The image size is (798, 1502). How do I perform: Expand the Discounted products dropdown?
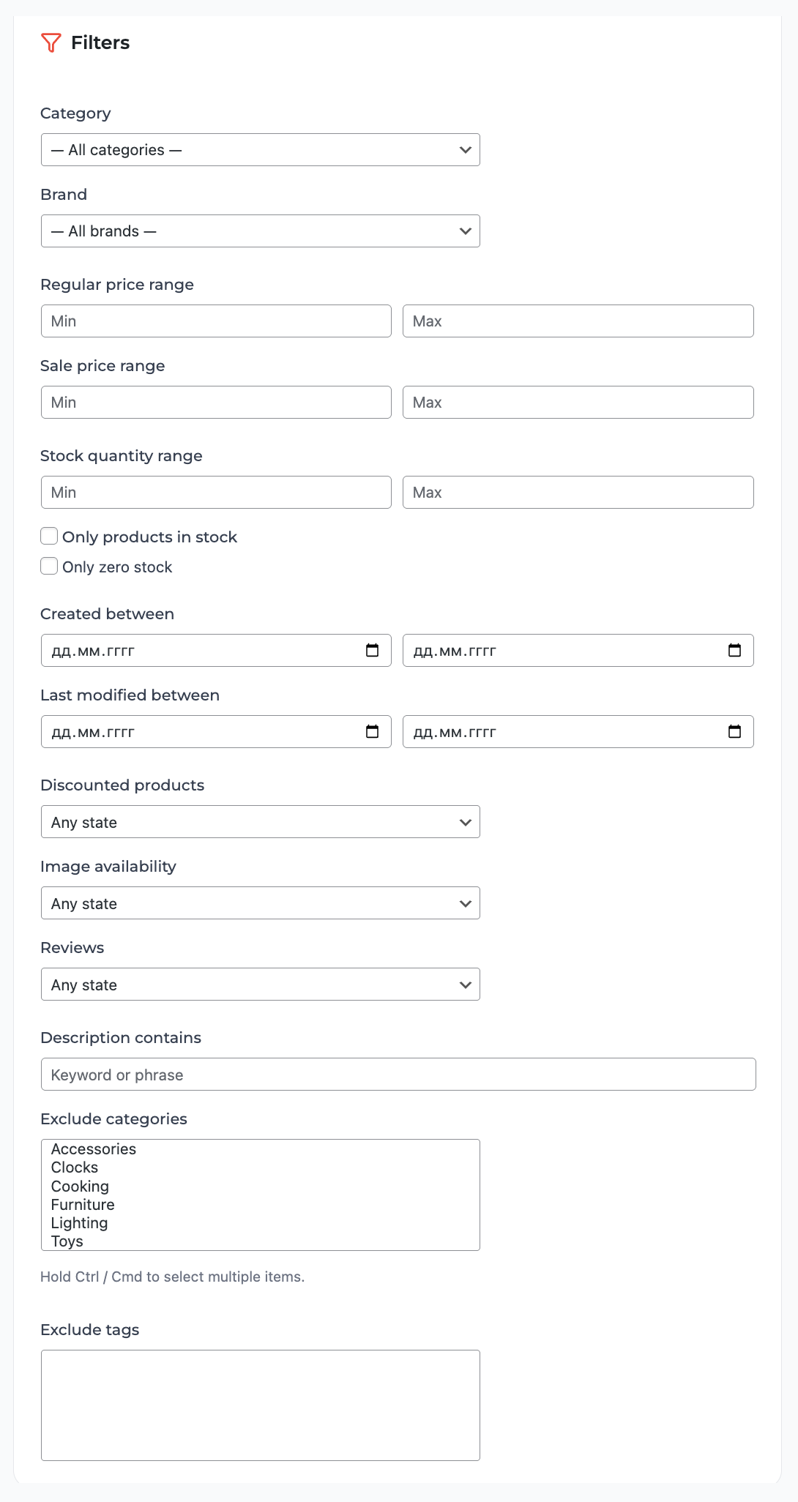[x=260, y=822]
